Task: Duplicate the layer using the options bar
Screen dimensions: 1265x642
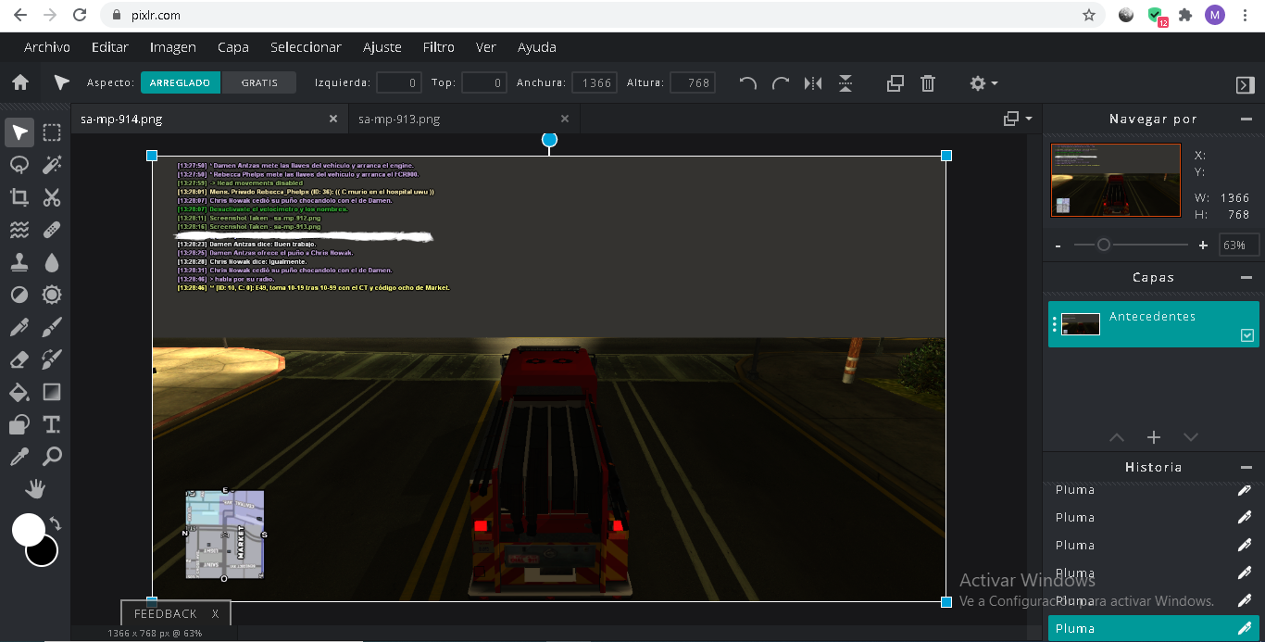Action: [x=895, y=83]
